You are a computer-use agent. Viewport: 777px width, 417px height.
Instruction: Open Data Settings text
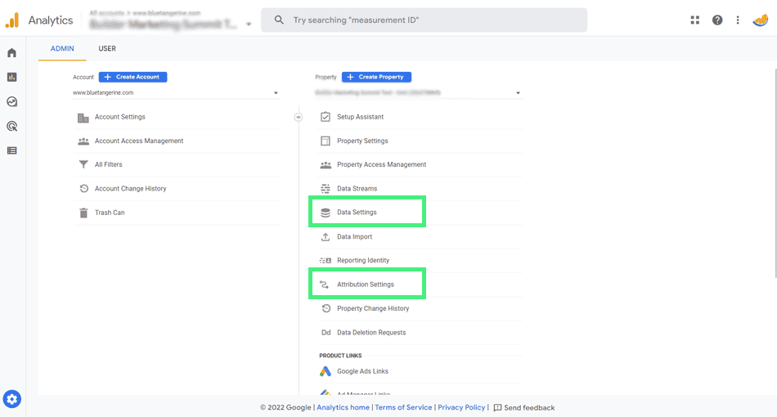[357, 212]
